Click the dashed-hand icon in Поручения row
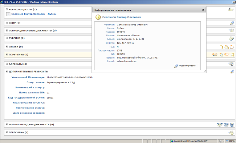 (227, 54)
